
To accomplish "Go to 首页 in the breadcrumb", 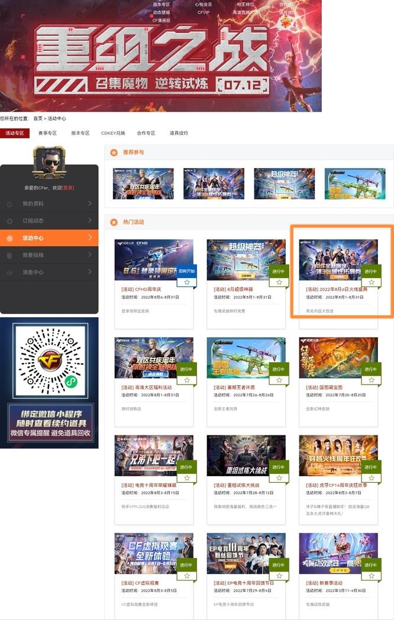I will (x=38, y=119).
